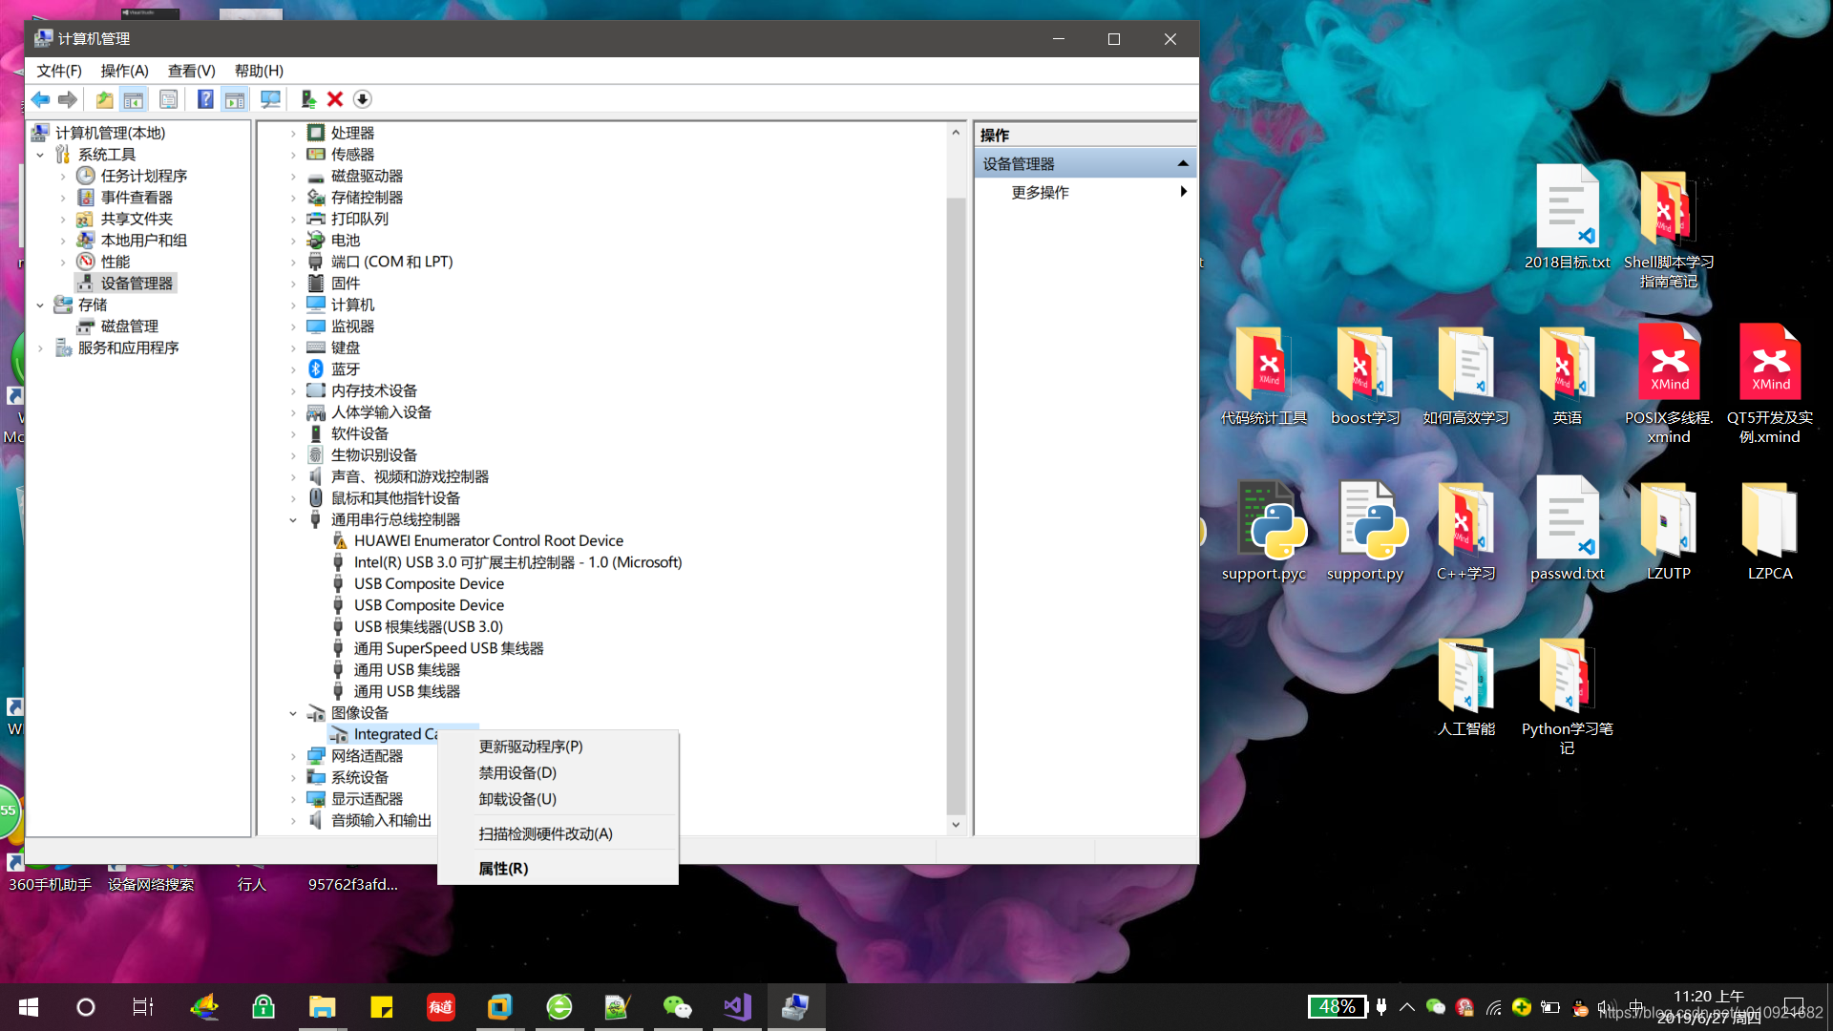Screen dimensions: 1833x1031
Task: Toggle the show/hide console tree button
Action: point(134,99)
